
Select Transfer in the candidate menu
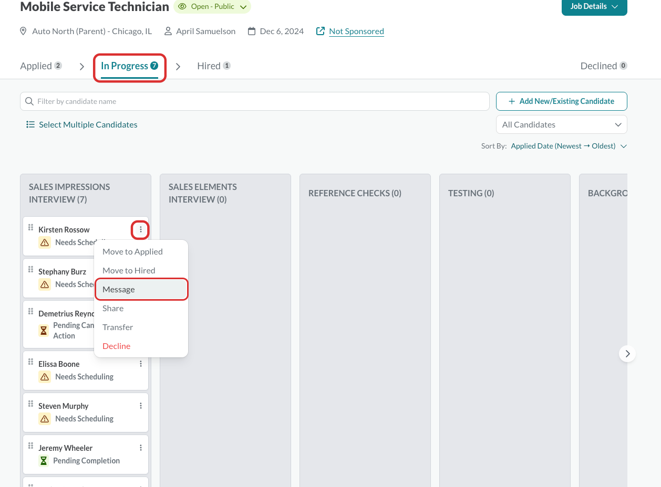[x=141, y=327]
